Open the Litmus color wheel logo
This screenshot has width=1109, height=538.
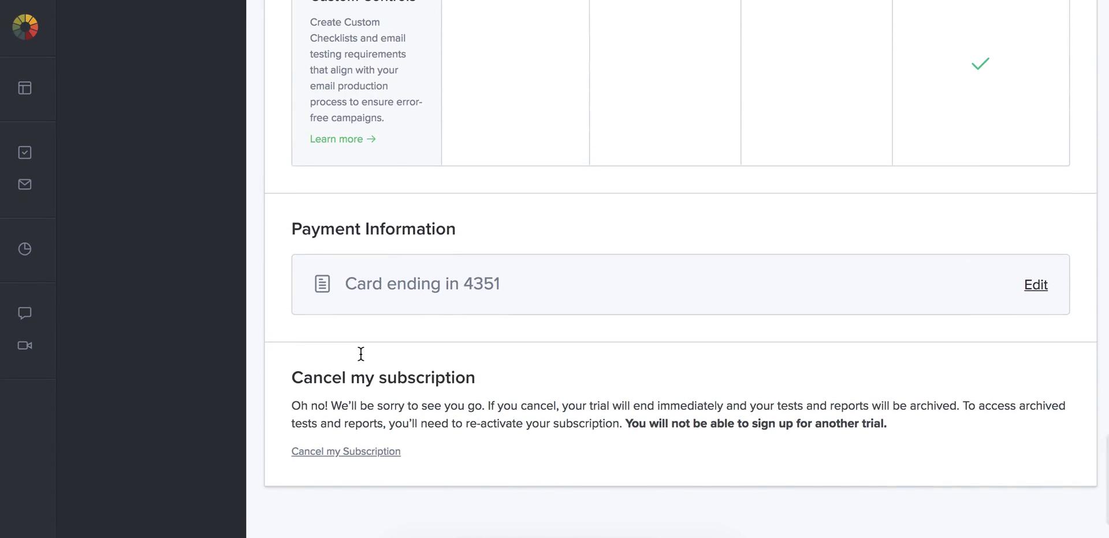pyautogui.click(x=24, y=27)
